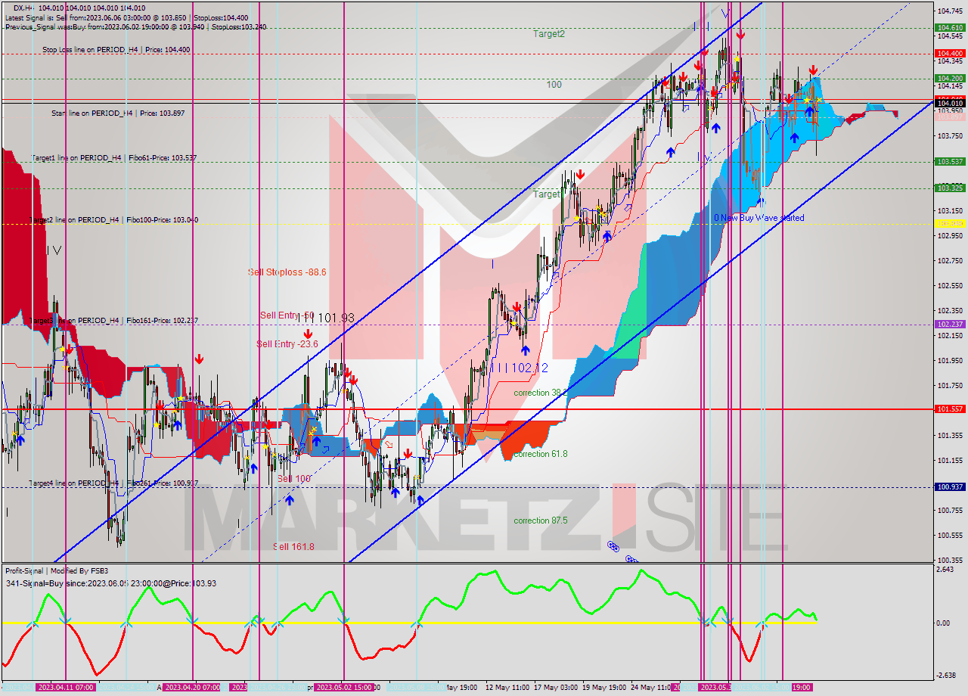Click 'Profit-Signal | Modified By FSB3' indicator title
Viewport: 968px width, 696px height.
click(x=57, y=571)
